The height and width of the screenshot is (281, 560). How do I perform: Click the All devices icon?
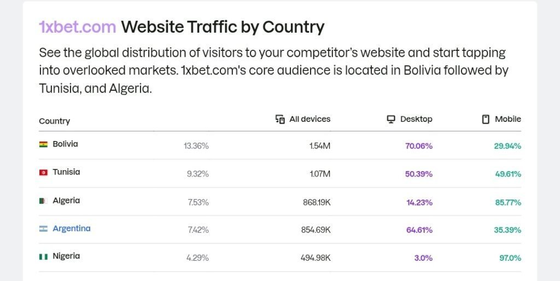[x=280, y=119]
